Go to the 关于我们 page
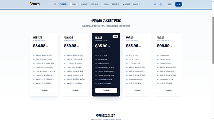The image size is (214, 120). 126,4
